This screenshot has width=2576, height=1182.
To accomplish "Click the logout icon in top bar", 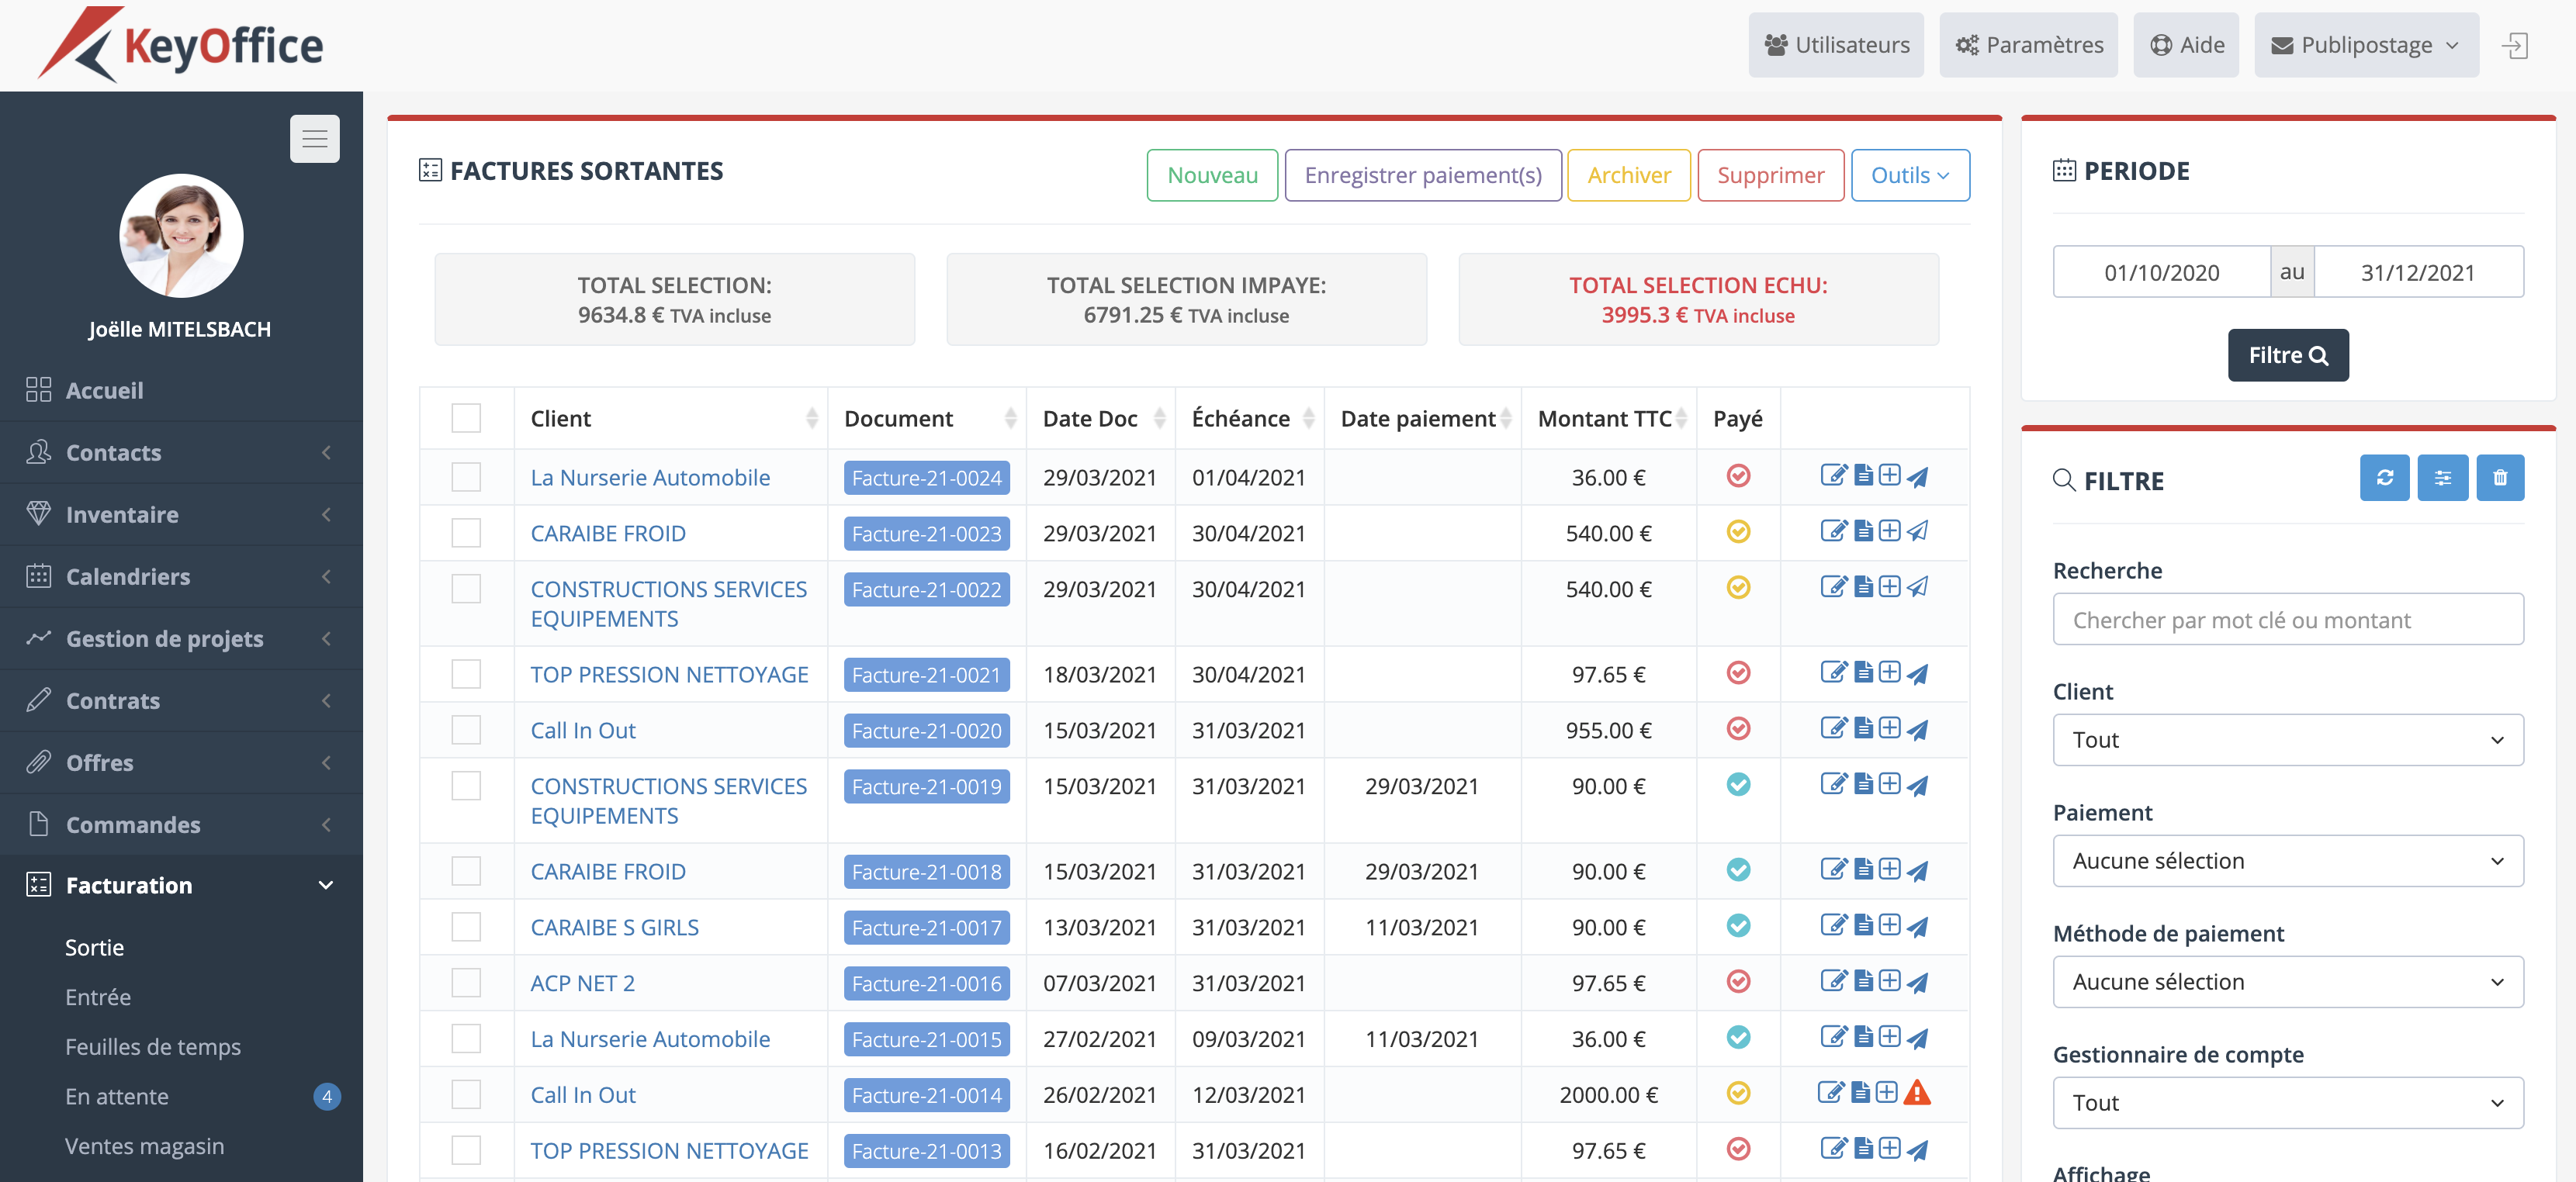I will pos(2514,46).
